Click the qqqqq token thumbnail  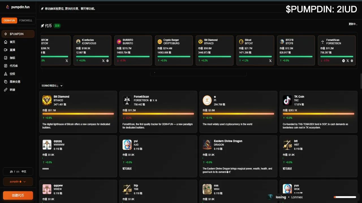click(x=47, y=145)
